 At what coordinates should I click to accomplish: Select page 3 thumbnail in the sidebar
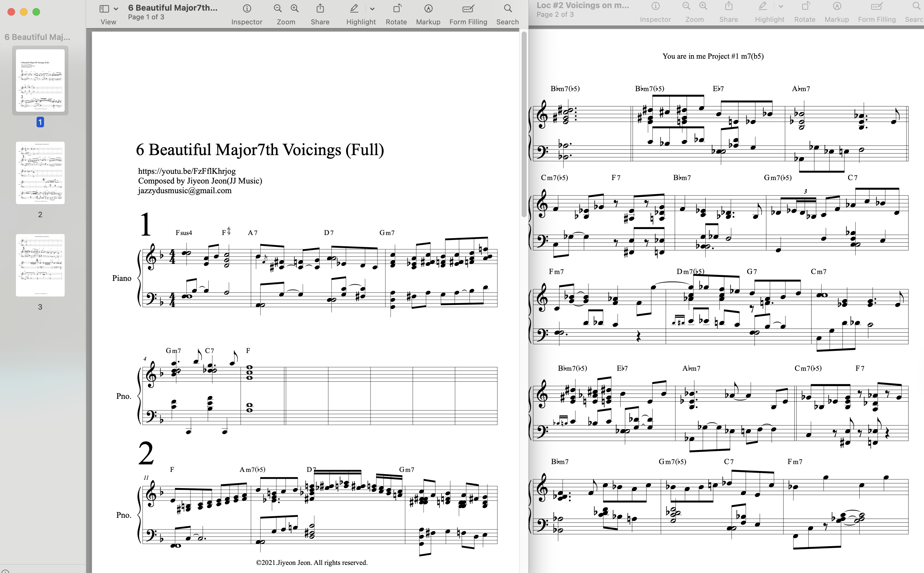coord(40,265)
